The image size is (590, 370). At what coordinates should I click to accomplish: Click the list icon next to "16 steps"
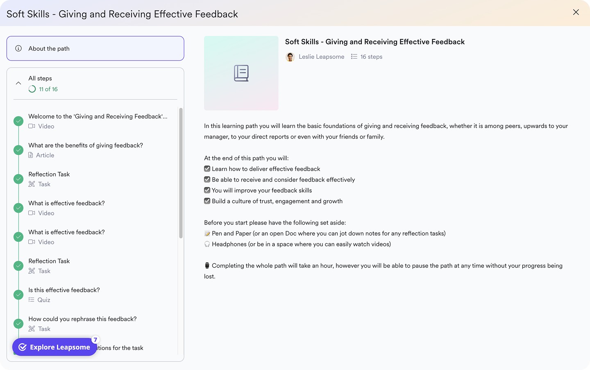tap(354, 57)
